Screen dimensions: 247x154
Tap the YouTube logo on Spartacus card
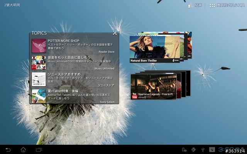[x=134, y=95]
